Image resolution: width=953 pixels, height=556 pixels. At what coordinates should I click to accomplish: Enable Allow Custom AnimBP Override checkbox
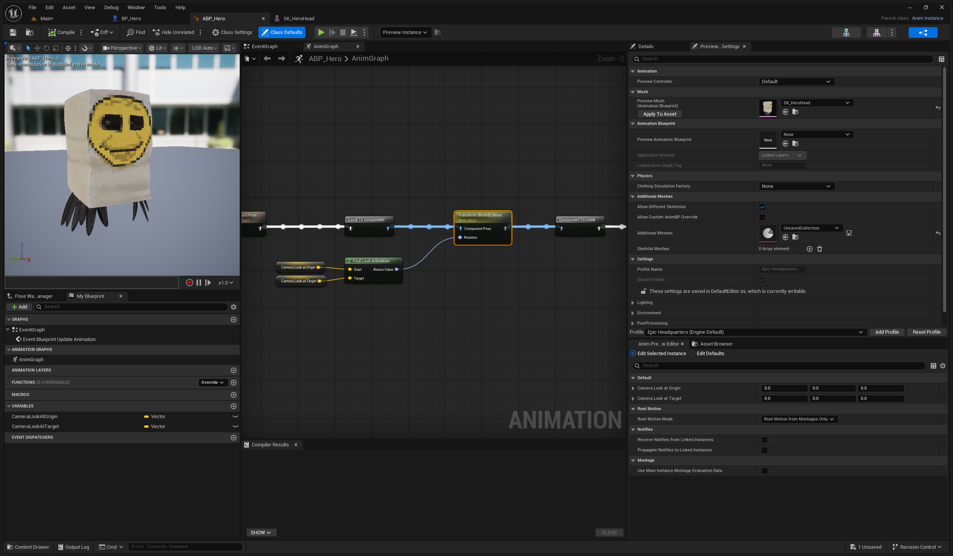(x=762, y=217)
